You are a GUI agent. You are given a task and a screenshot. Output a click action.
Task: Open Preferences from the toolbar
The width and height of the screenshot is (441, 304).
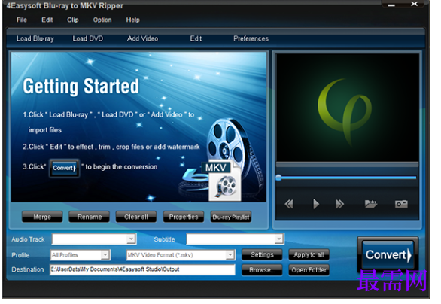(251, 38)
